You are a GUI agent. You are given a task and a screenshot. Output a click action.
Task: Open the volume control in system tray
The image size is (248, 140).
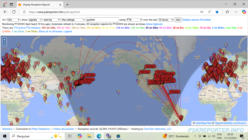click(x=214, y=136)
